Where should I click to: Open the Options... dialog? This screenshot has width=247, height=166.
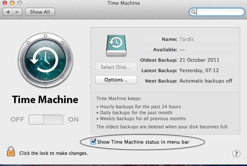[x=116, y=80]
